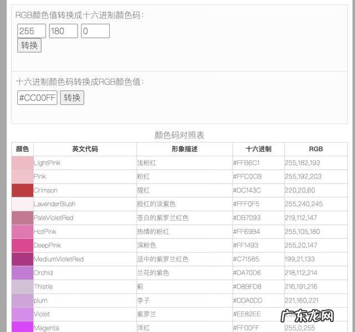Screen dimensions: 355x332
Task: Select the Magenta color swatch
Action: [22, 327]
